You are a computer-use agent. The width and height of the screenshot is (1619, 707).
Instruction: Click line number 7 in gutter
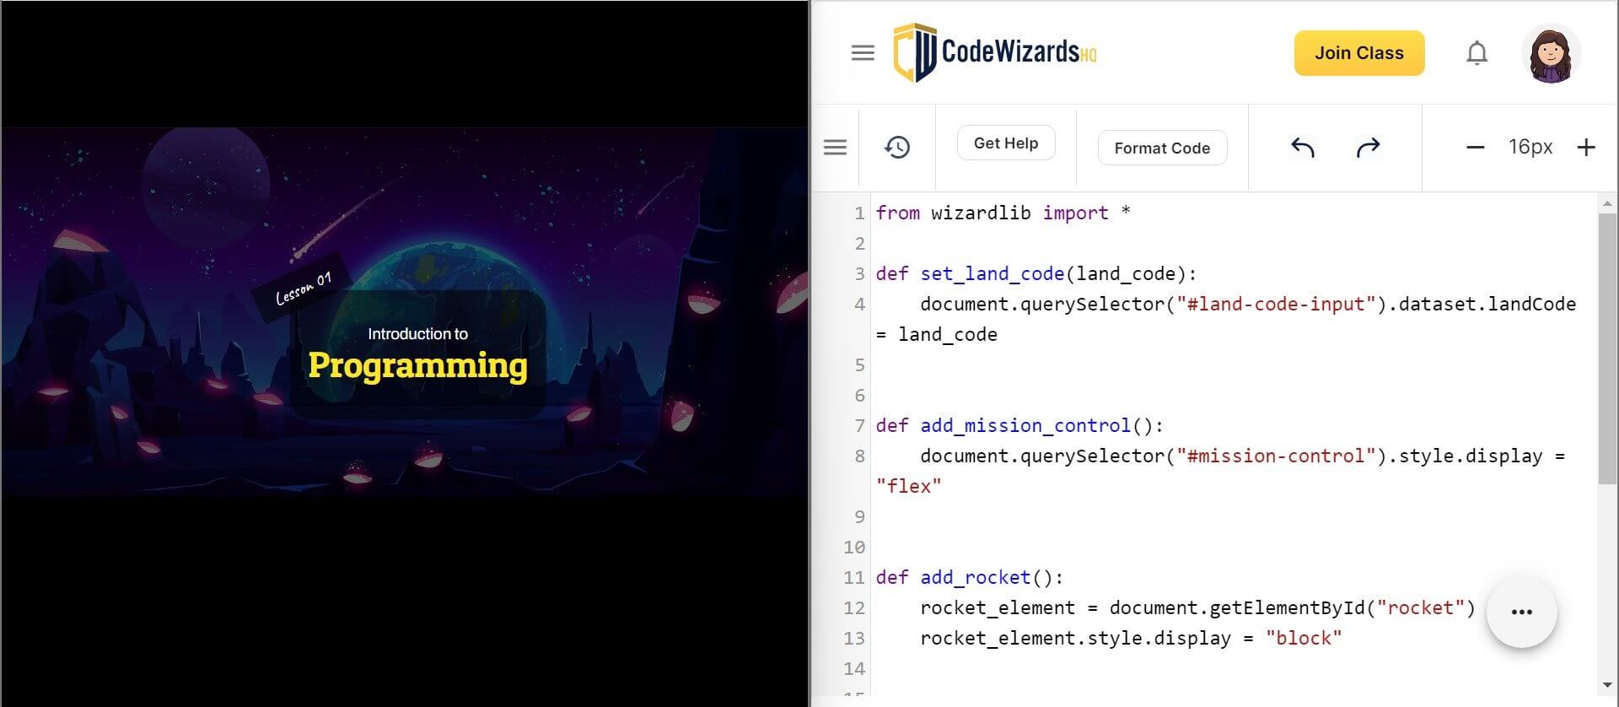[858, 426]
